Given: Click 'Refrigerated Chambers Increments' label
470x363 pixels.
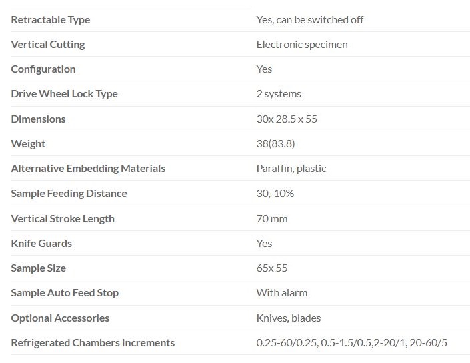Looking at the screenshot, I should point(93,342).
